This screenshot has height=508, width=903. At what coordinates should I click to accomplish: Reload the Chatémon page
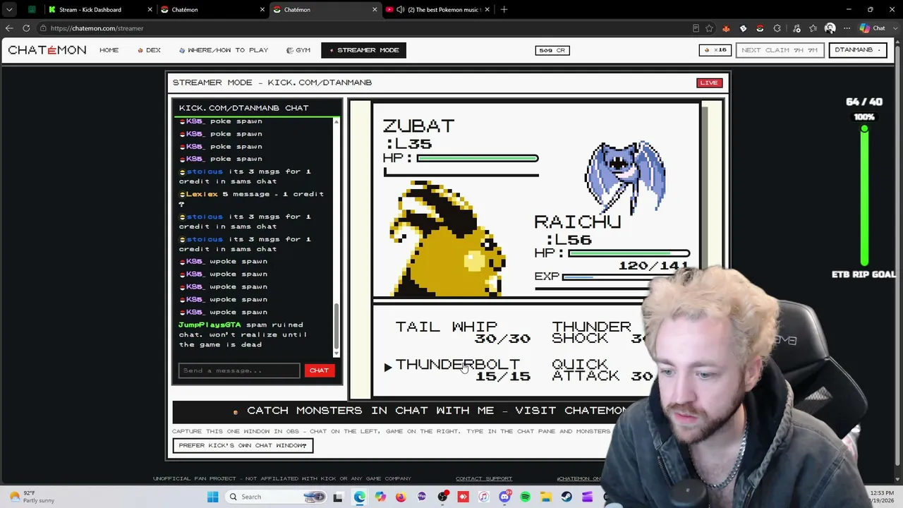click(26, 28)
